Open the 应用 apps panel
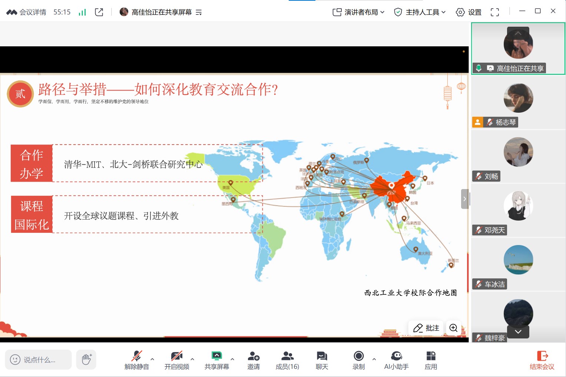 click(431, 359)
